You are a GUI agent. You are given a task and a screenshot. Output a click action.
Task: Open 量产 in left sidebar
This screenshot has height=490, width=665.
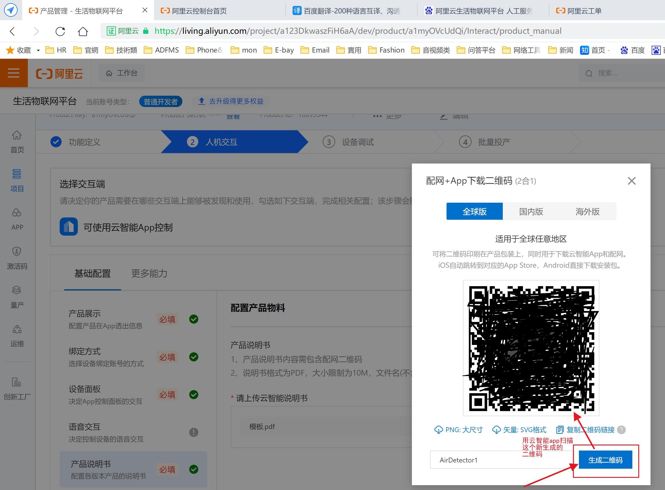tap(17, 297)
